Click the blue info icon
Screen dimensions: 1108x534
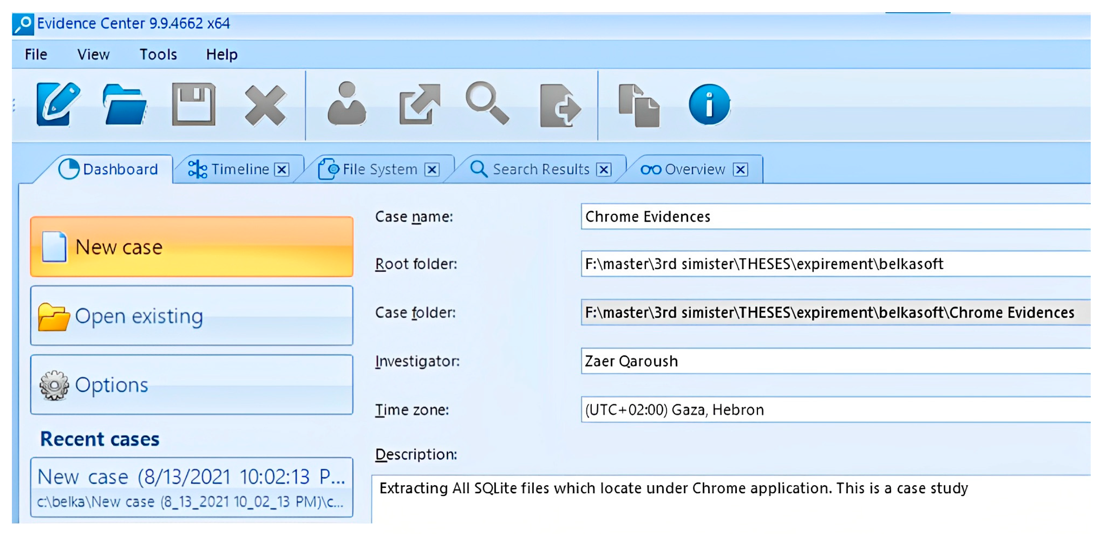pos(709,104)
